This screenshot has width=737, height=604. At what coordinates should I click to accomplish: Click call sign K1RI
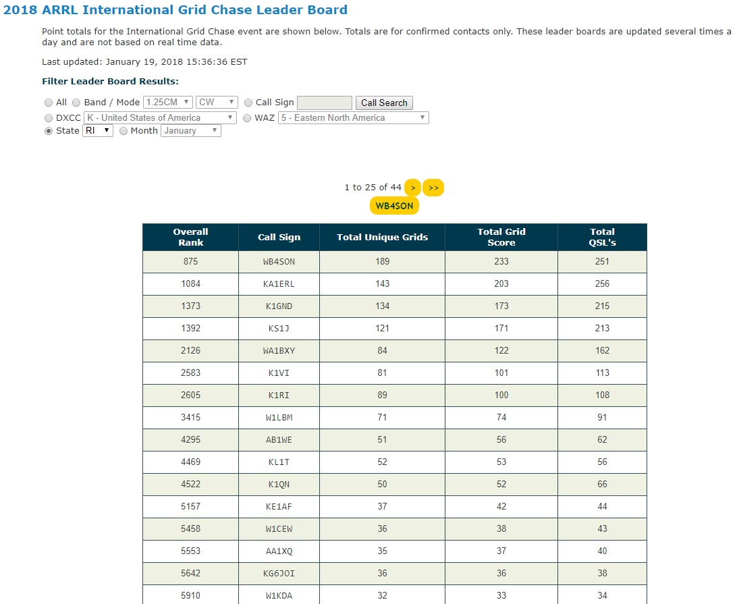[279, 395]
